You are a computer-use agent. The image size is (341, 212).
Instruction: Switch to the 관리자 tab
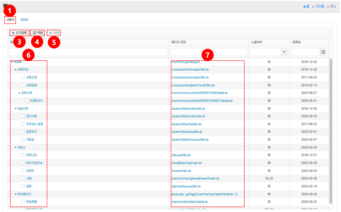pos(24,20)
